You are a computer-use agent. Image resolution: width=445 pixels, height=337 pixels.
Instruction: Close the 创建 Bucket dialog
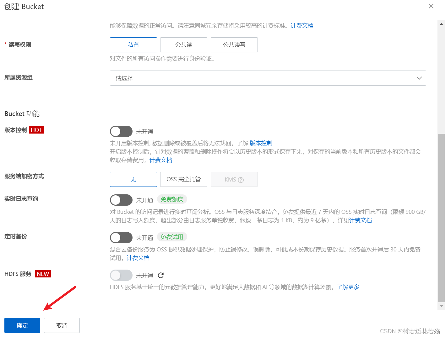coord(431,6)
